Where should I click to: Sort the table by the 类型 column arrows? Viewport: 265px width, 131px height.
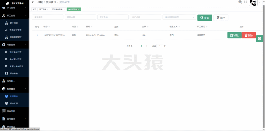click(77, 27)
